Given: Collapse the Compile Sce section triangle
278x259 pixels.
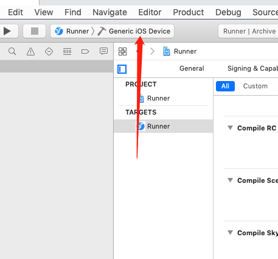Looking at the screenshot, I should pos(230,180).
